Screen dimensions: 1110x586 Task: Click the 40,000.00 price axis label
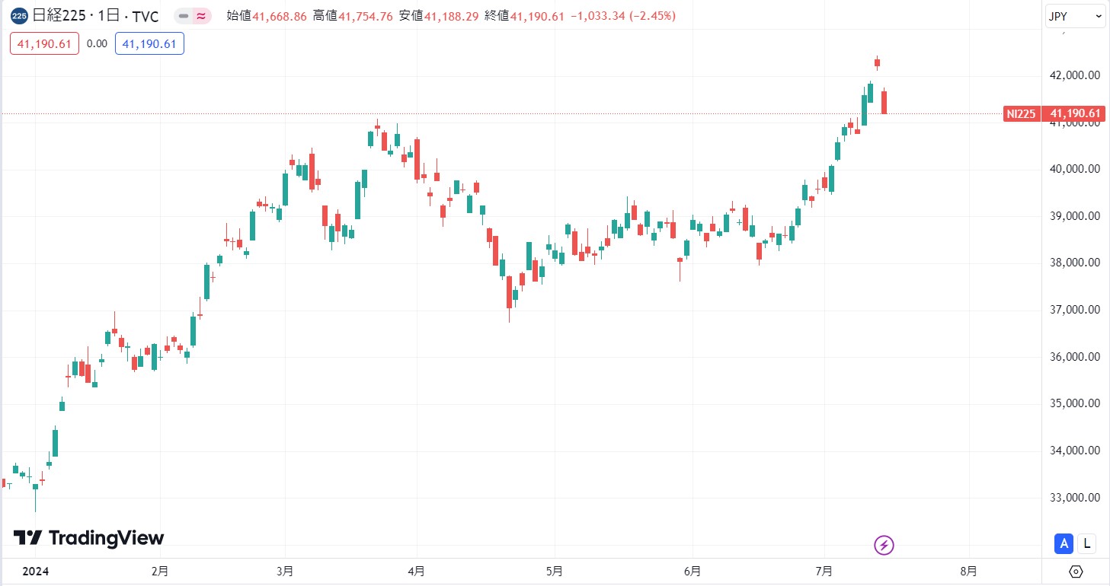click(1074, 169)
